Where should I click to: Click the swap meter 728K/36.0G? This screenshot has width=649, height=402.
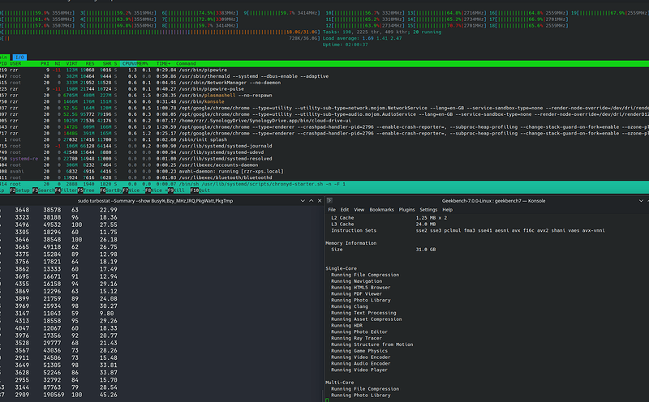pyautogui.click(x=160, y=38)
